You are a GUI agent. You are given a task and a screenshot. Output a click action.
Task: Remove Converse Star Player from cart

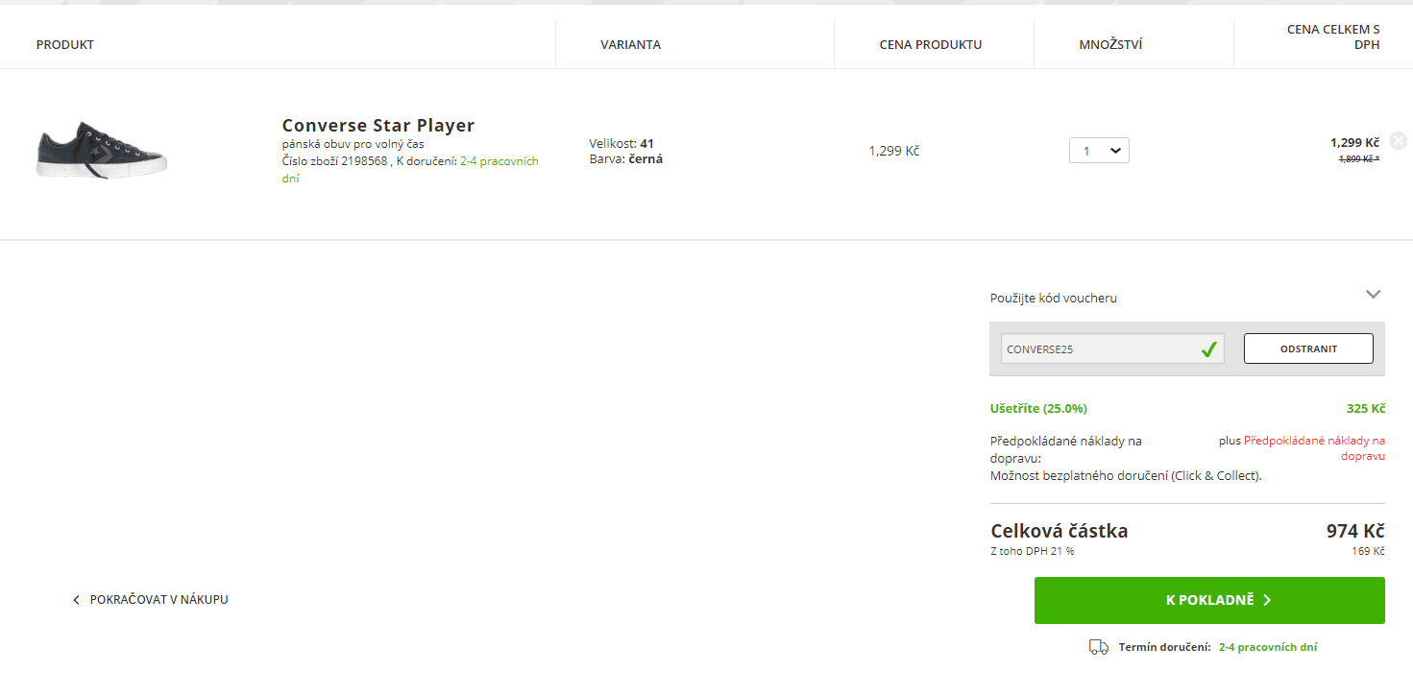1398,141
